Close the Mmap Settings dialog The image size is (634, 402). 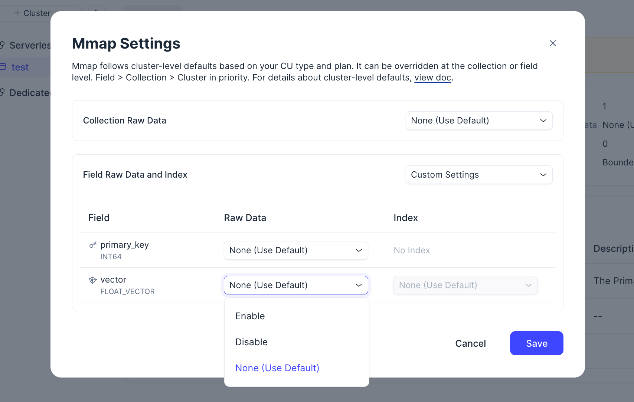click(x=552, y=43)
